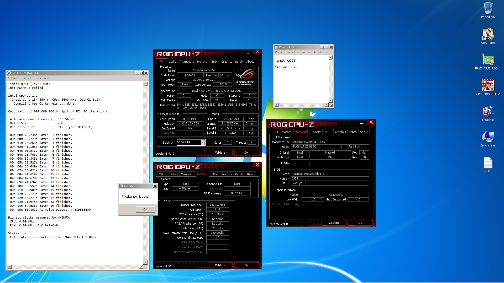Click Editor horizontal scrollbar right arrow
Screen dimensions: 504x283
click(326, 105)
